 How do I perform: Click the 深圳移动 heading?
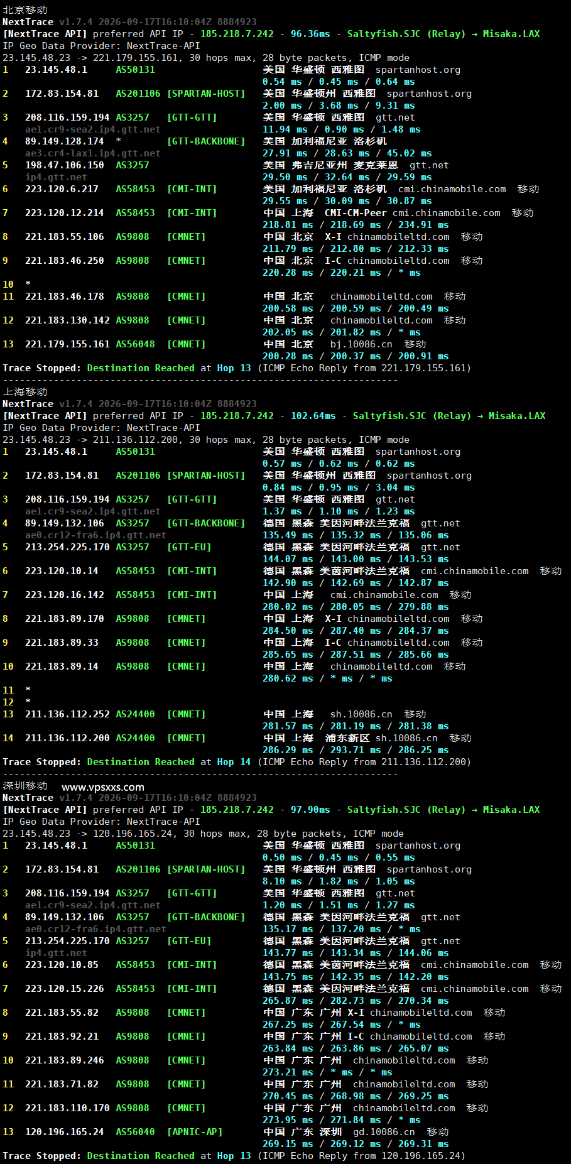(x=25, y=785)
